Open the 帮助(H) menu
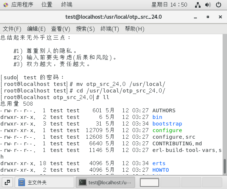This screenshot has height=189, width=227. 135,29
